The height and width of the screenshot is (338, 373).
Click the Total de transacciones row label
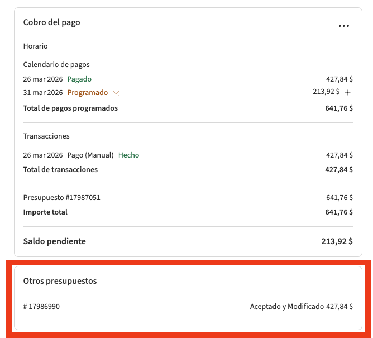coord(60,169)
